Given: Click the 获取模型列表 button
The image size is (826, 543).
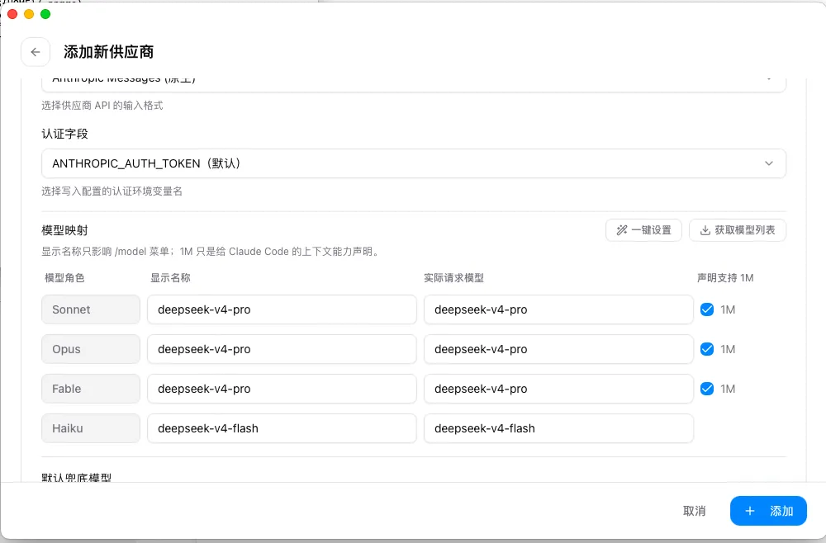Looking at the screenshot, I should click(738, 230).
